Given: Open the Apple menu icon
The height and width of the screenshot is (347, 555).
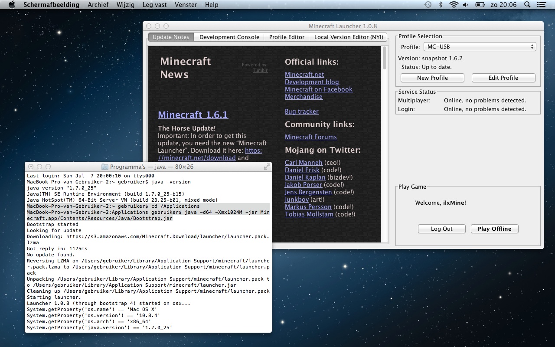Looking at the screenshot, I should click(x=12, y=5).
